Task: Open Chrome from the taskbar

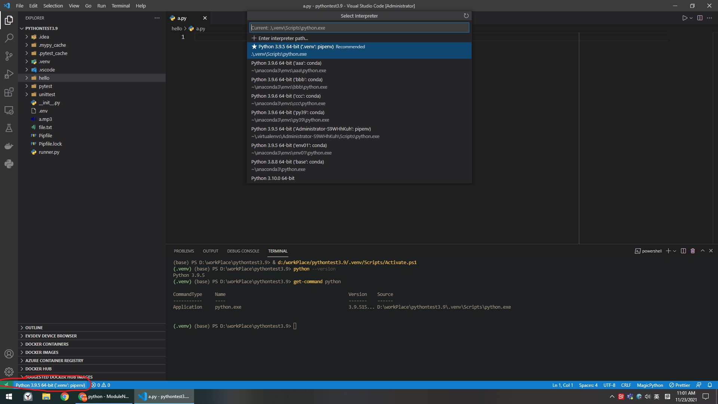Action: point(65,397)
